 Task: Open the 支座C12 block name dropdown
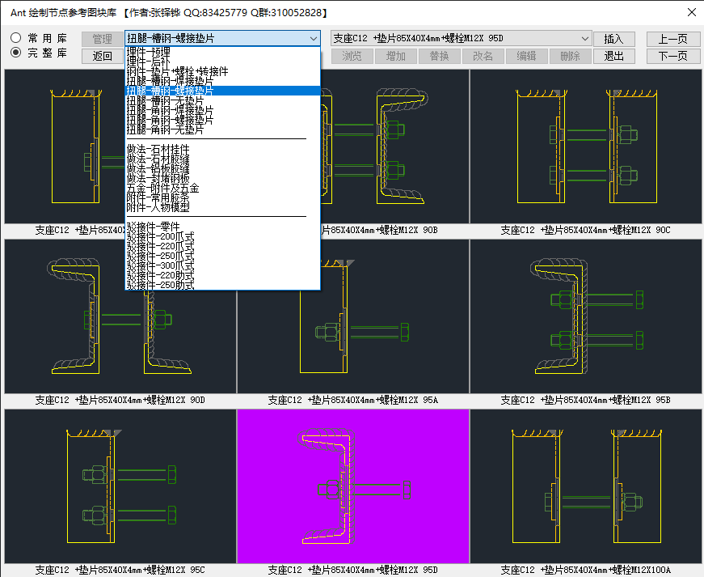pyautogui.click(x=585, y=39)
